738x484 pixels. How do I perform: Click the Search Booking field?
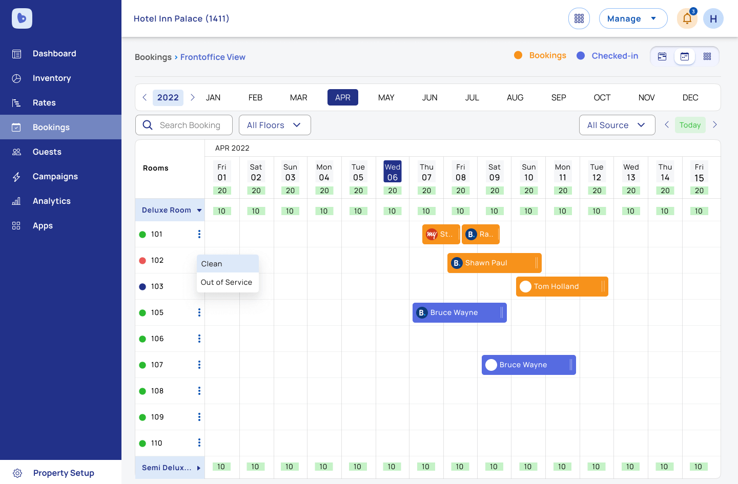[184, 125]
